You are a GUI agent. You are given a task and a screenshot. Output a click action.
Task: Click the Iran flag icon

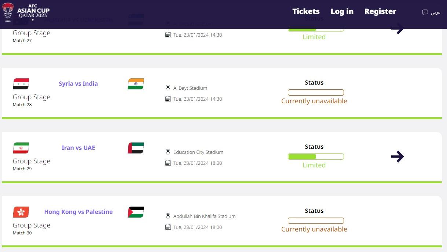[21, 148]
